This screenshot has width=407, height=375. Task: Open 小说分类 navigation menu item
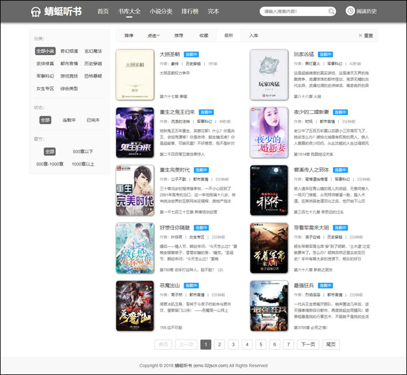(161, 11)
